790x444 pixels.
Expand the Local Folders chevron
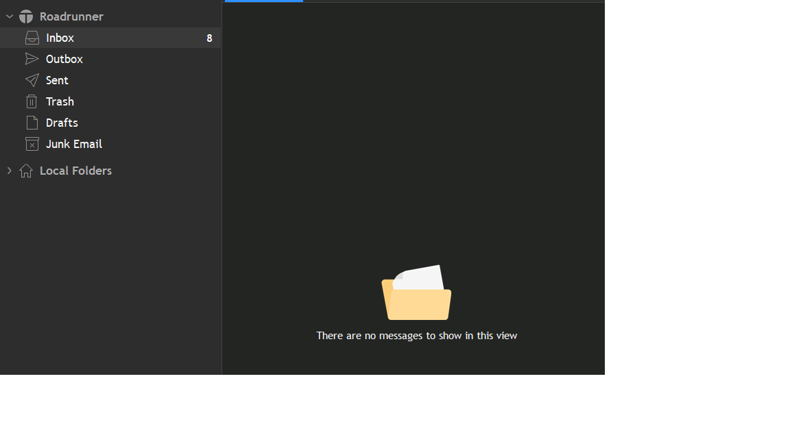(10, 171)
